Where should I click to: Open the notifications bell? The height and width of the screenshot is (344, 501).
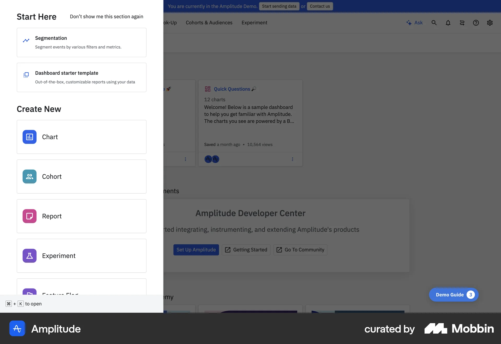click(448, 23)
